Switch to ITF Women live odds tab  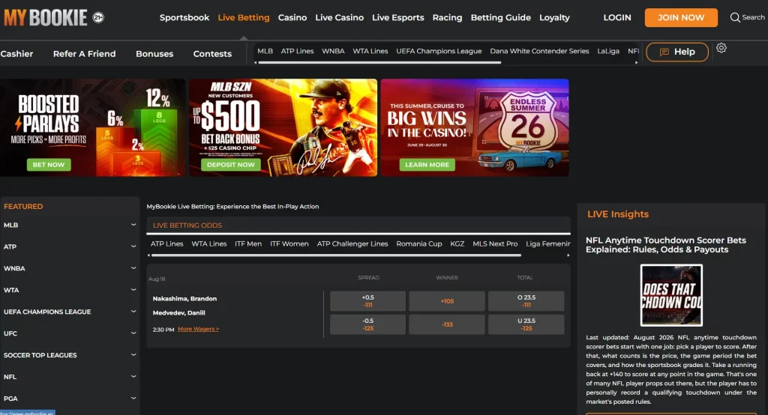pyautogui.click(x=289, y=243)
